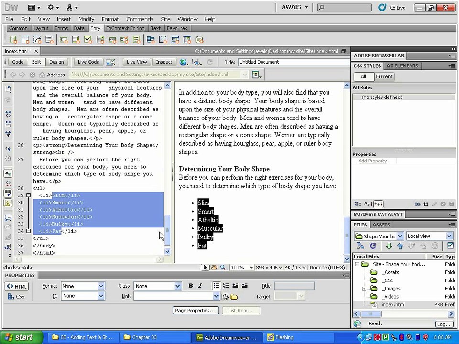The width and height of the screenshot is (459, 344).
Task: Select the Hand tool in status bar
Action: coord(214,268)
